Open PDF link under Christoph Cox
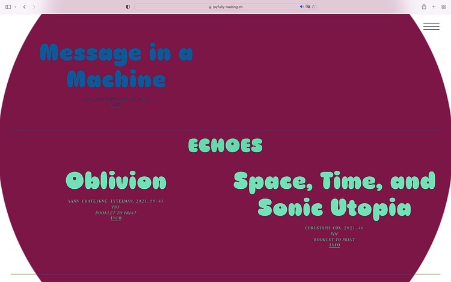Screen dimensions: 451x282 [334, 234]
